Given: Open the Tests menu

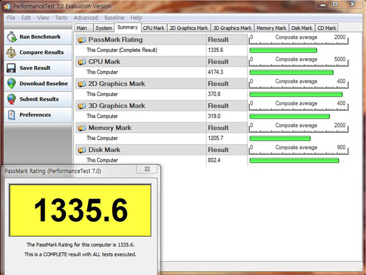Looking at the screenshot, I should click(61, 18).
